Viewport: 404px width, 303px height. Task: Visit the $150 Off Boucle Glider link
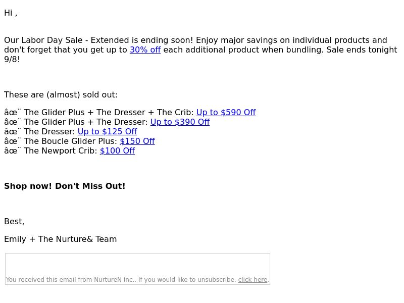137,141
